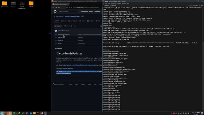The image size is (204, 115).
Task: Open the leftmost orange desktop folder
Action: click(4, 4)
